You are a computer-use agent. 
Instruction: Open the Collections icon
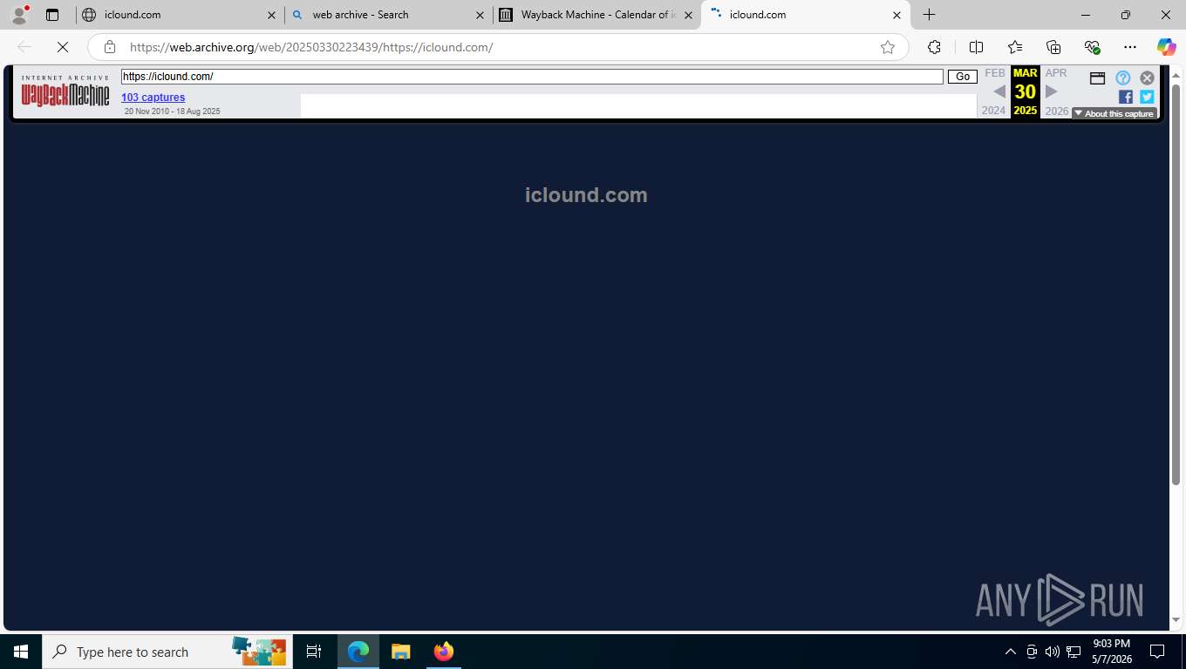[x=1053, y=47]
